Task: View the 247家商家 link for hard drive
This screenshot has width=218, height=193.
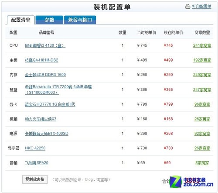Action: click(x=202, y=90)
